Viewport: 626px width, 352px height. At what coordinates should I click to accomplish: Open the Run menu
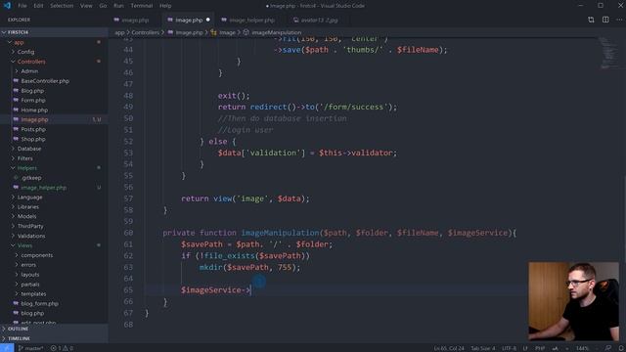pyautogui.click(x=118, y=6)
